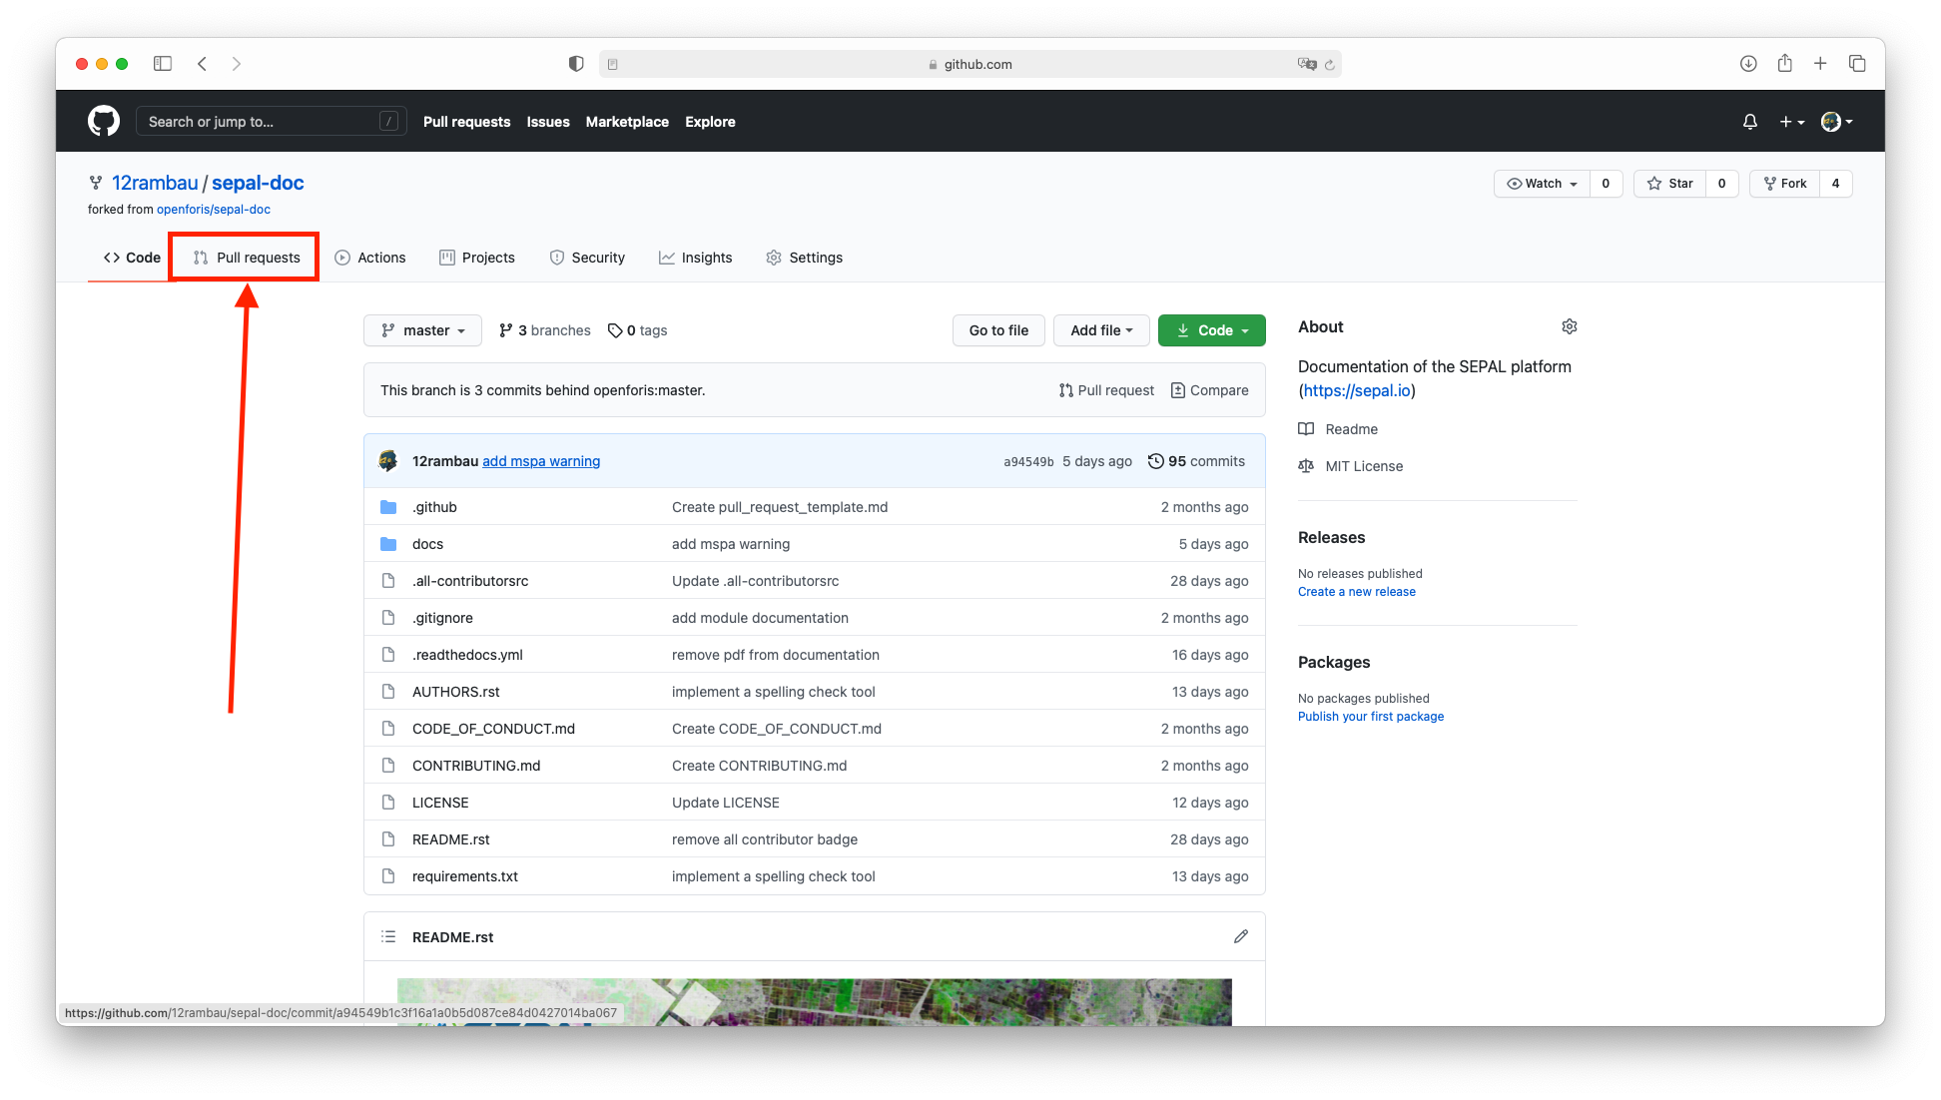Open the notifications bell
The width and height of the screenshot is (1941, 1100).
[1749, 121]
